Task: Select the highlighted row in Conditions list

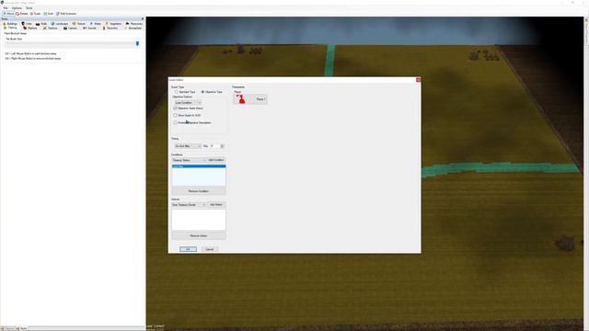Action: point(199,165)
